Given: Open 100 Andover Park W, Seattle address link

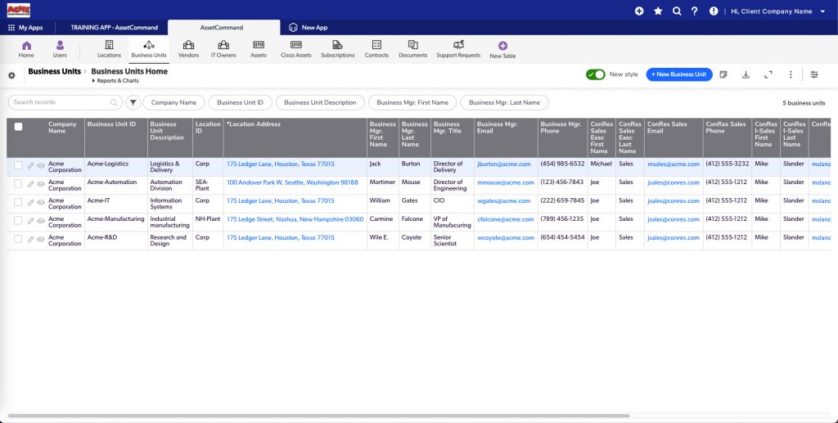Looking at the screenshot, I should point(292,182).
